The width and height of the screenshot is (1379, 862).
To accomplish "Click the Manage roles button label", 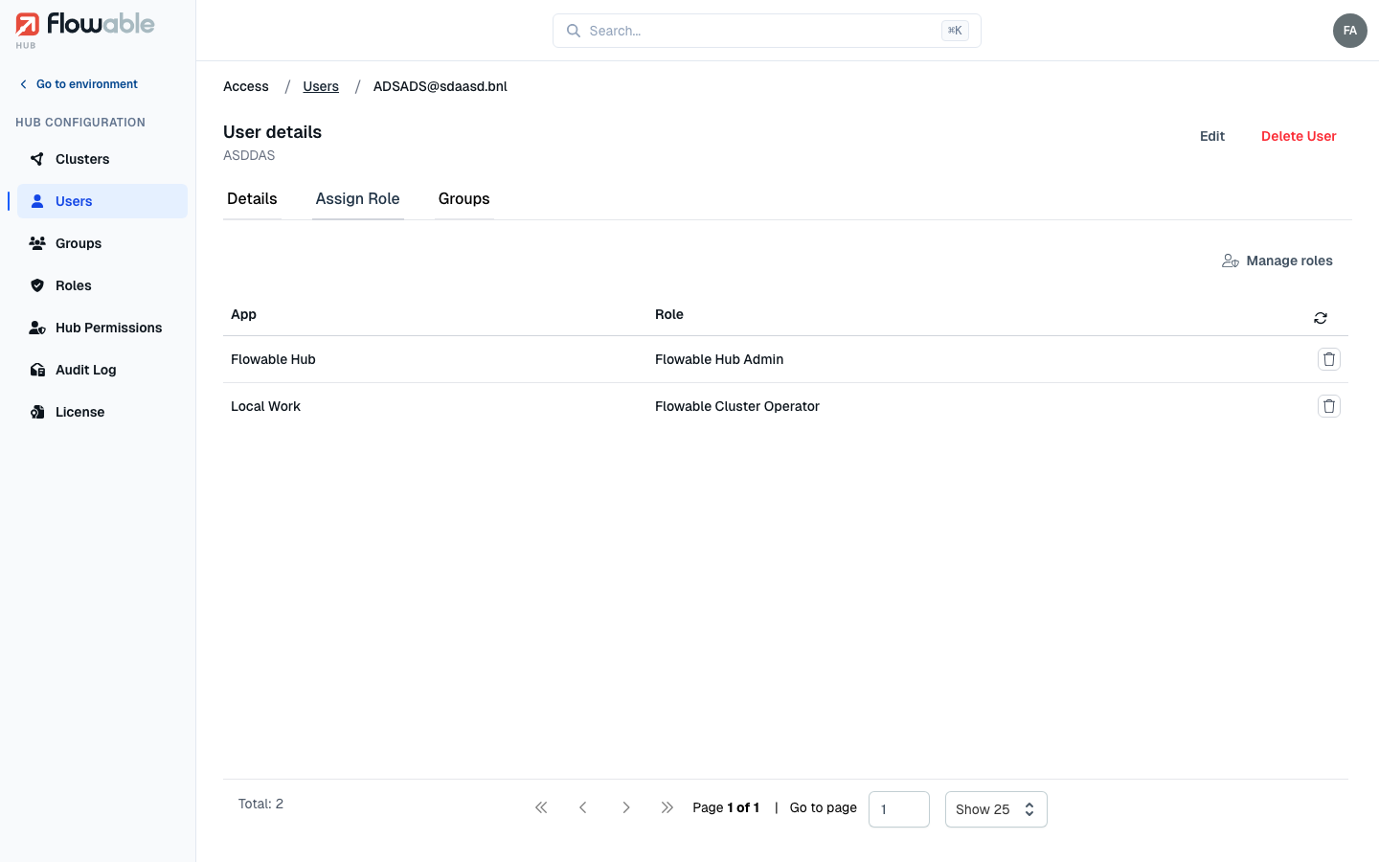I will pos(1290,261).
